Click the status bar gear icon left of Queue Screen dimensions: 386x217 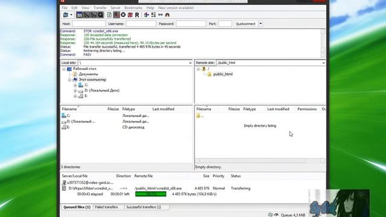pos(270,215)
